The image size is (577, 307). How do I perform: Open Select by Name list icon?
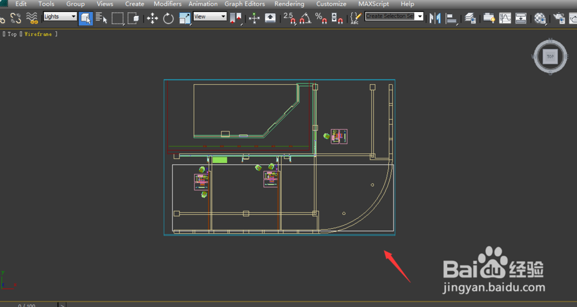[x=101, y=18]
